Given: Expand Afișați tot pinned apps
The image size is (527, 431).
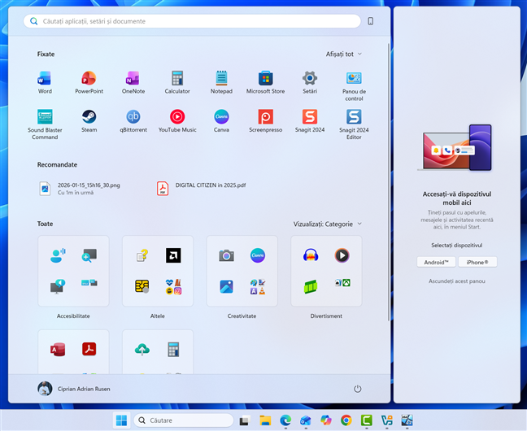Looking at the screenshot, I should click(344, 54).
